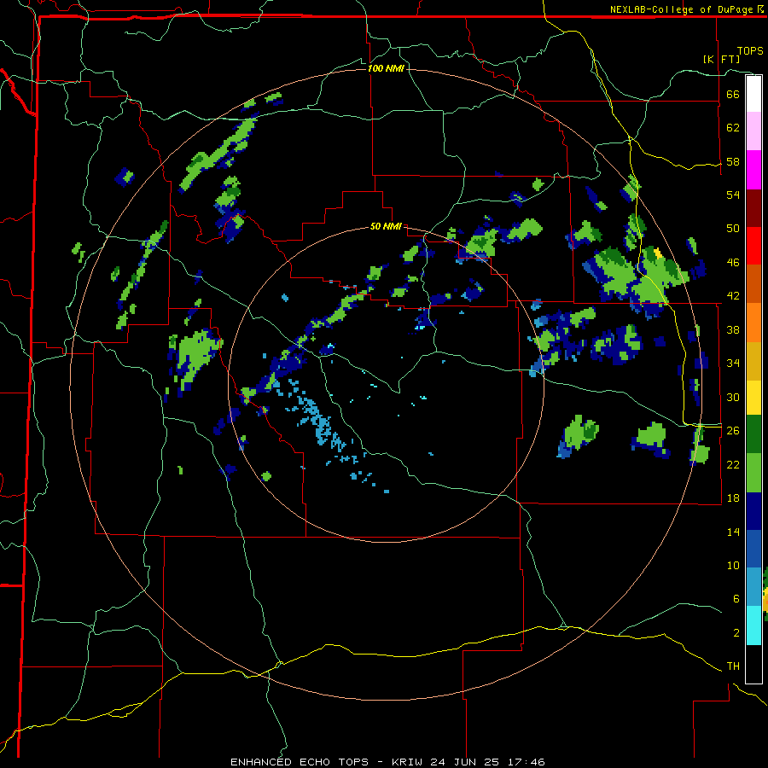Click the 2 value on the legend
This screenshot has height=768, width=768.
(x=736, y=633)
